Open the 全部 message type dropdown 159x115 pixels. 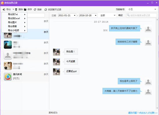[107, 15]
